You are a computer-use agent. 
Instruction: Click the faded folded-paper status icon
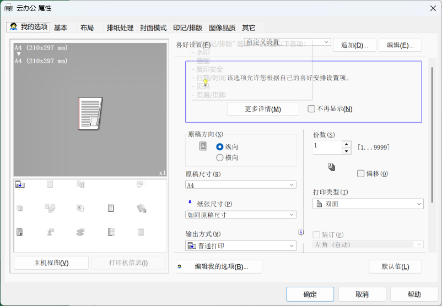[x=141, y=184]
